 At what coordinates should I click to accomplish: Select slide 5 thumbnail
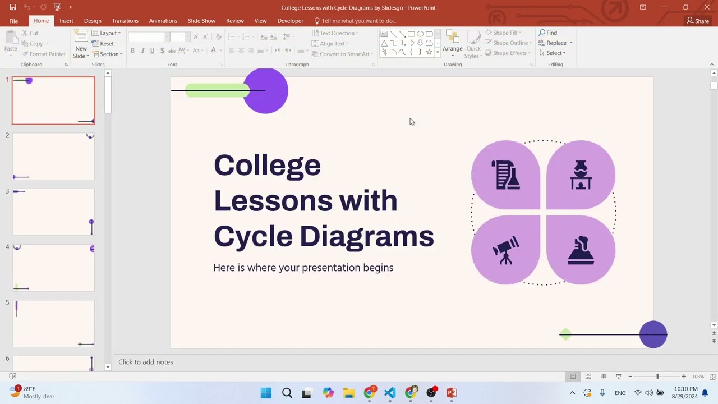(x=53, y=323)
